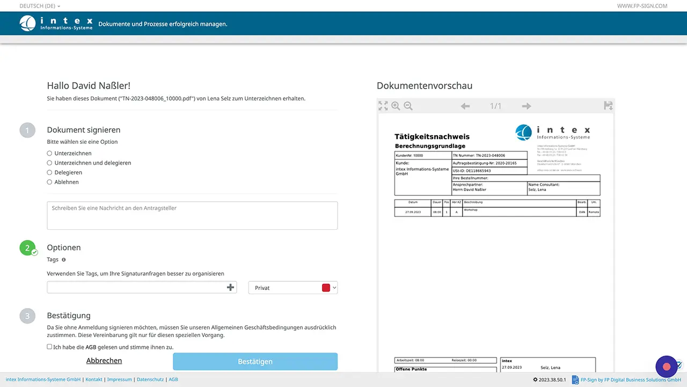
Task: Open the Kontakt footer link
Action: (94, 379)
